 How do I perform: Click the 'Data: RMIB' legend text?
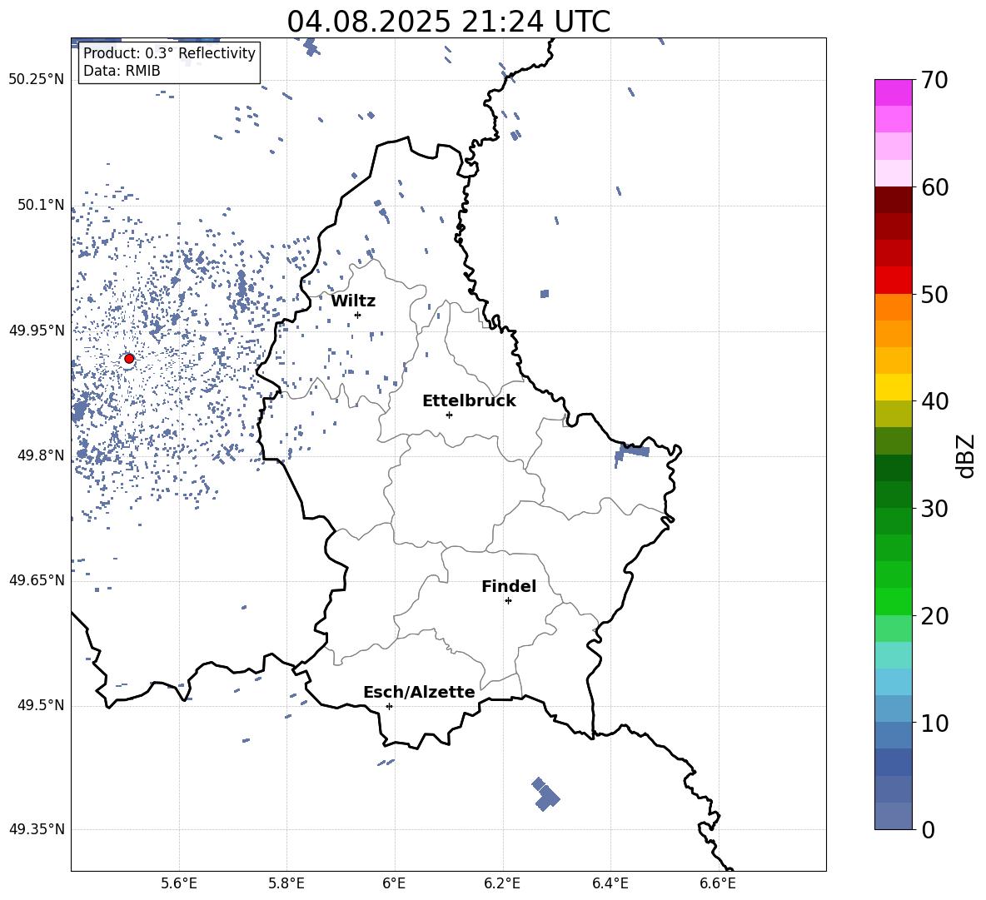122,71
